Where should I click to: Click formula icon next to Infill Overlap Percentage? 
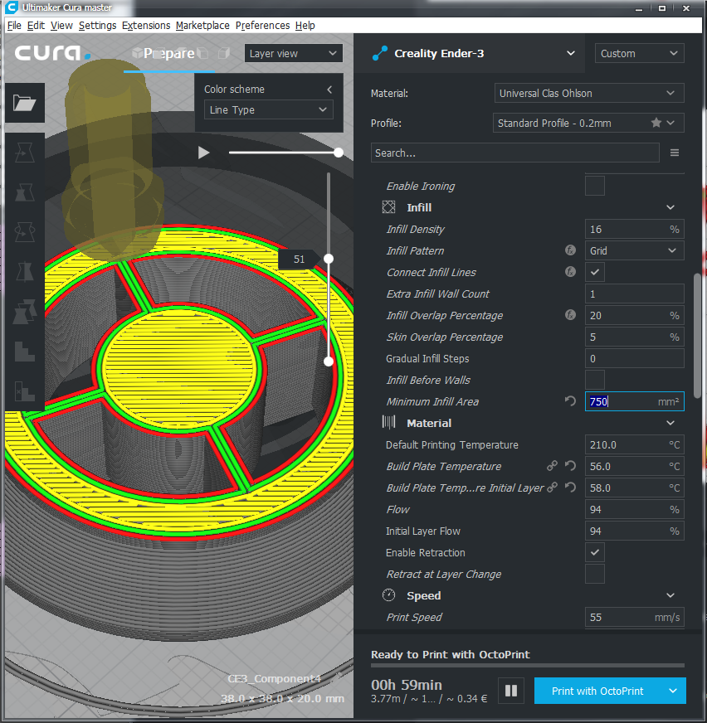(570, 315)
